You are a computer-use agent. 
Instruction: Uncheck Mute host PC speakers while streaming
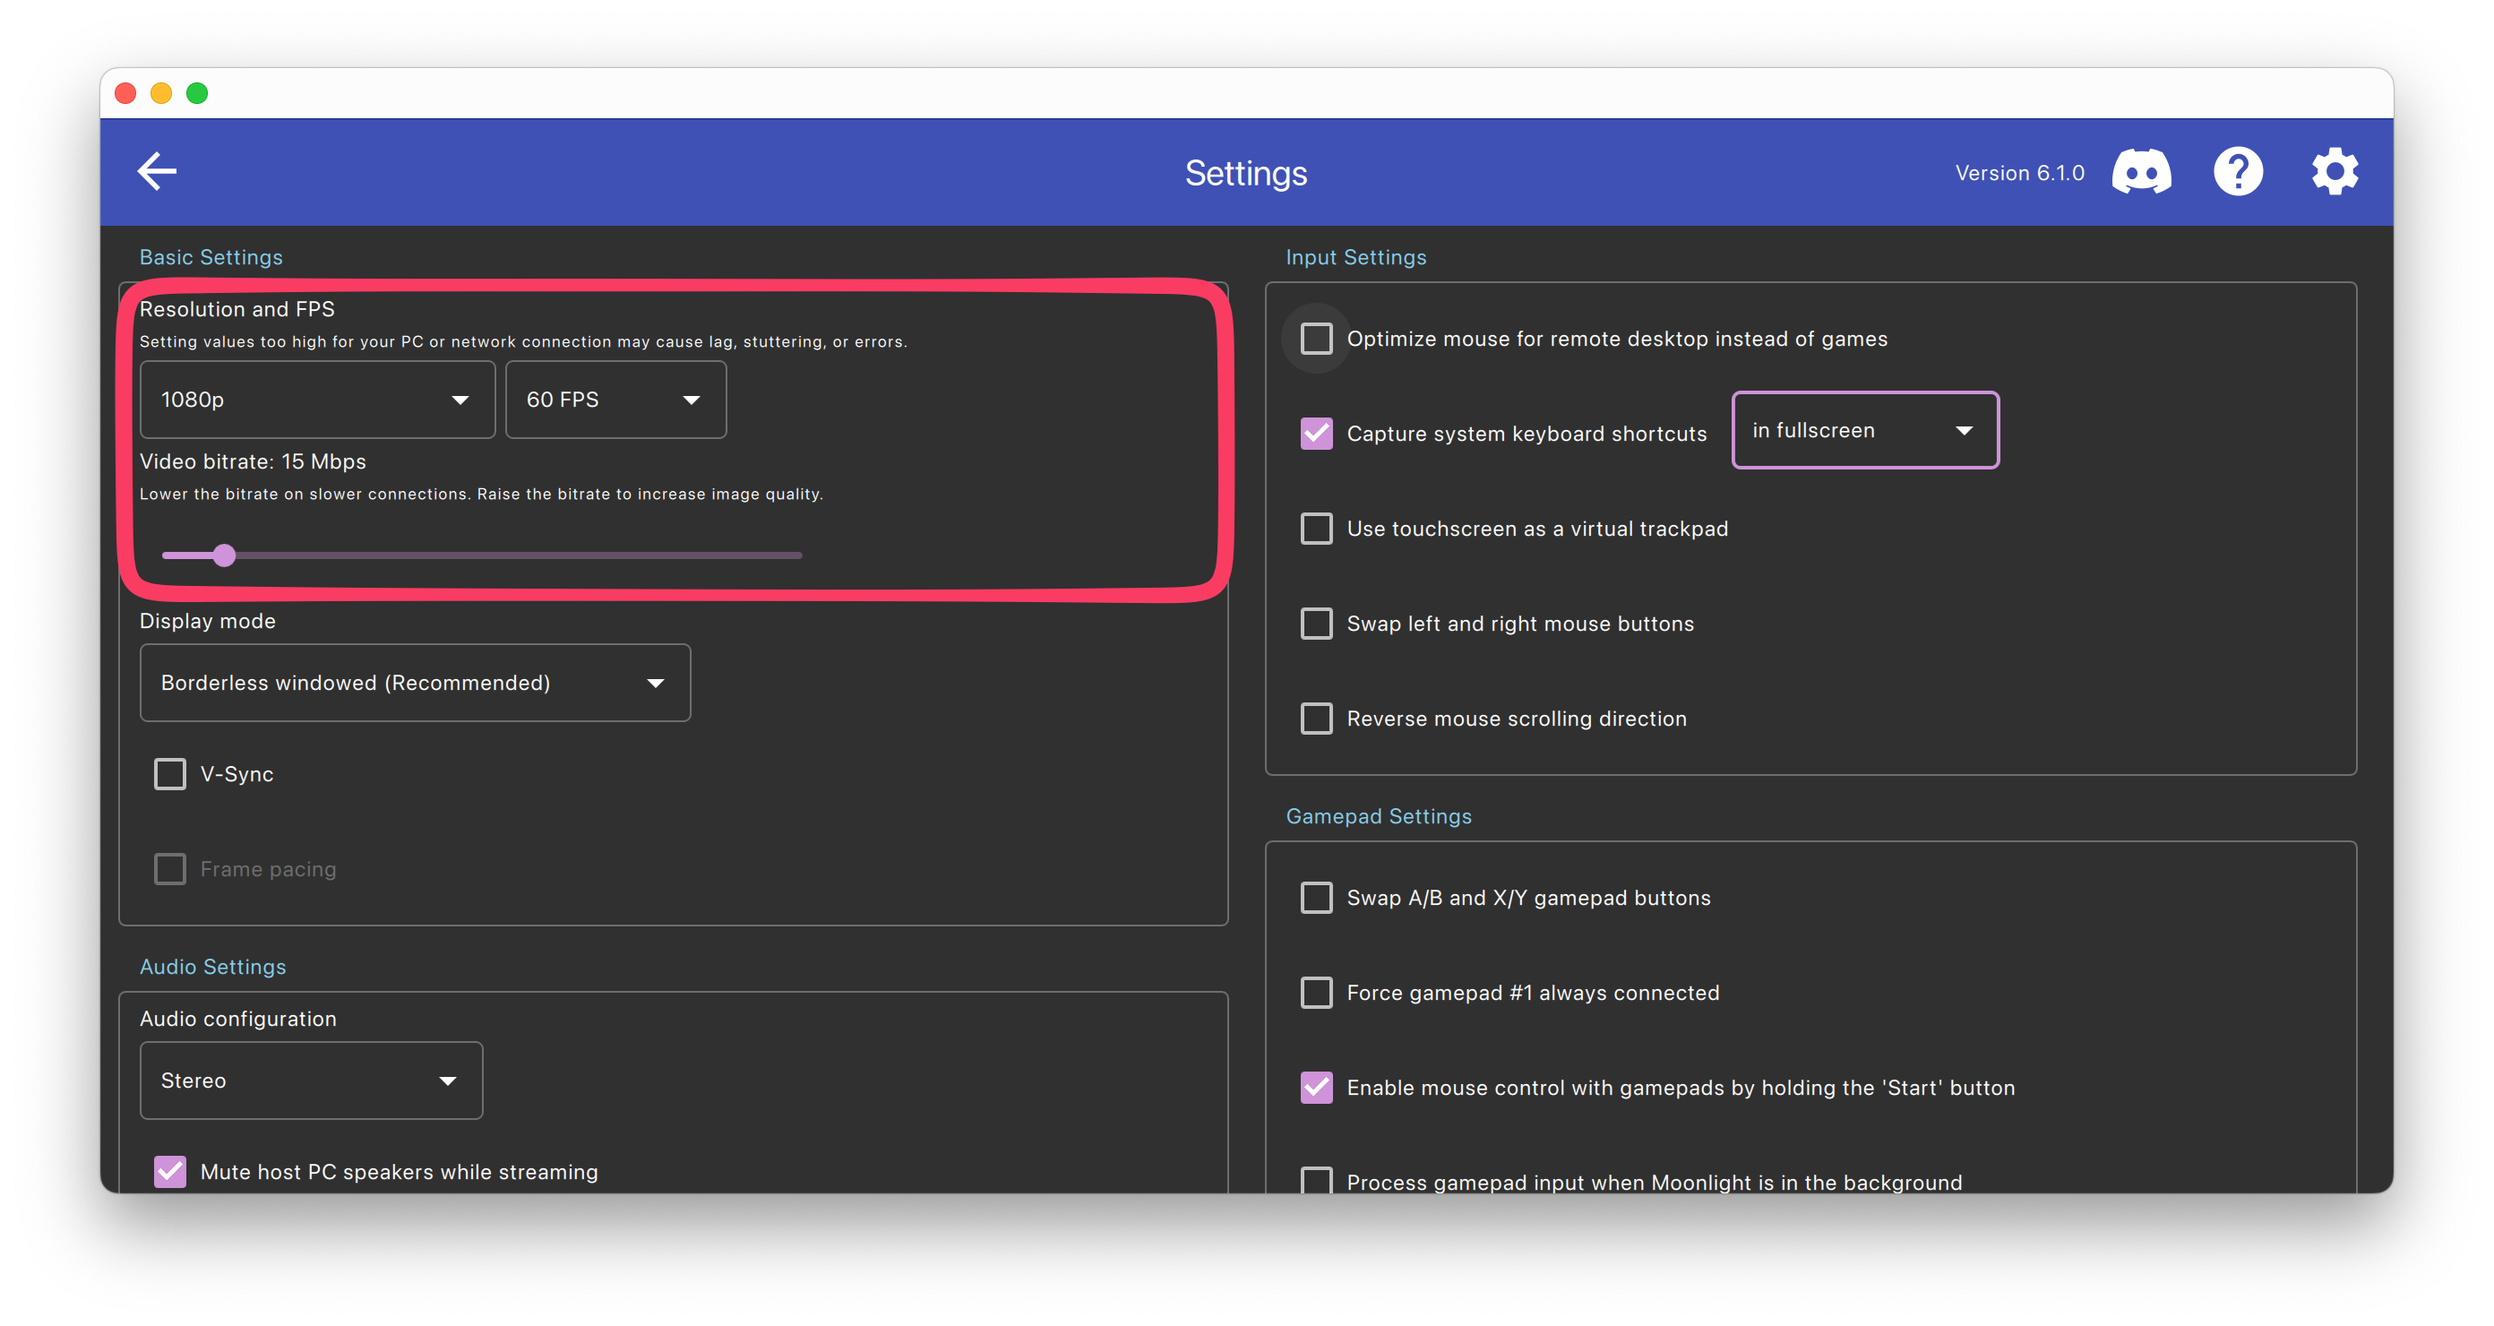pyautogui.click(x=170, y=1171)
